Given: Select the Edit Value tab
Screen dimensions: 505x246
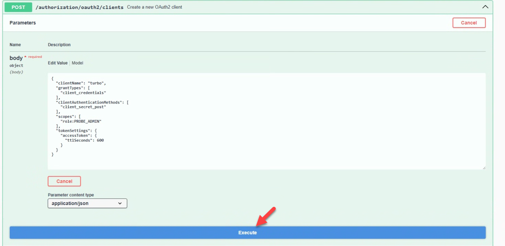Looking at the screenshot, I should click(58, 63).
